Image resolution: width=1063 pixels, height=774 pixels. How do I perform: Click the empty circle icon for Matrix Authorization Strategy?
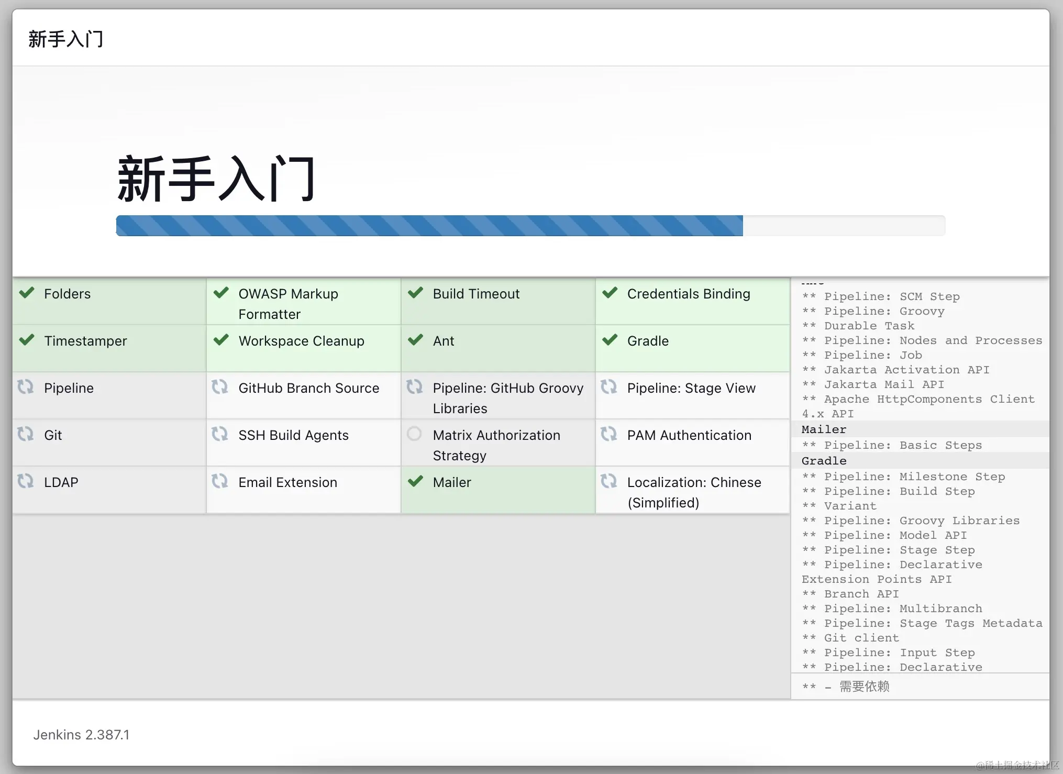coord(414,434)
